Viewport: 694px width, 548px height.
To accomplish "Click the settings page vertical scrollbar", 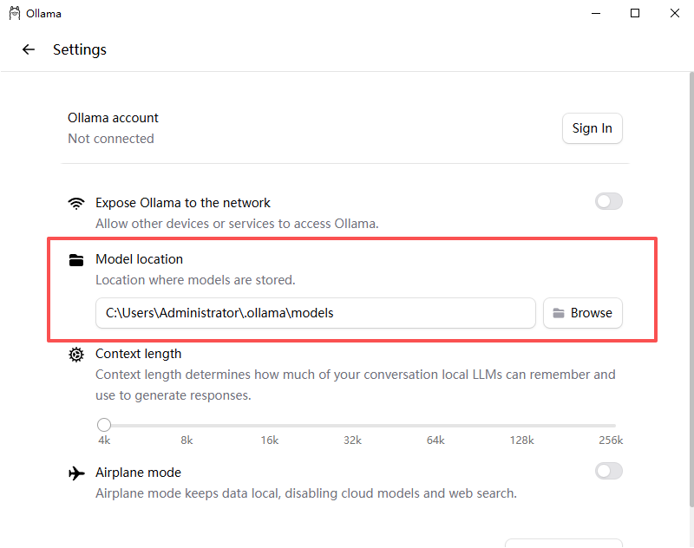I will pyautogui.click(x=691, y=290).
